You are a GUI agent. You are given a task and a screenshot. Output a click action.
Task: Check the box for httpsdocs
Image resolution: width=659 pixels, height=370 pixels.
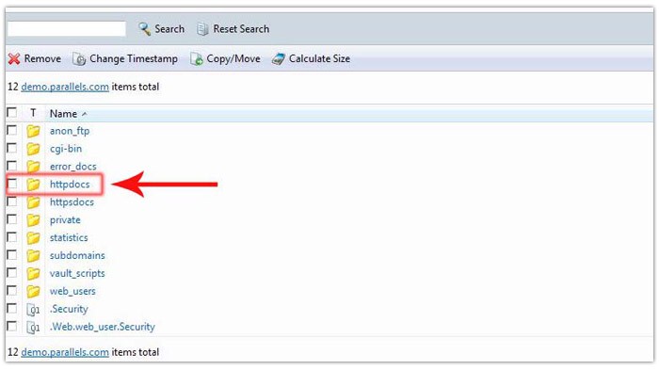coord(12,201)
